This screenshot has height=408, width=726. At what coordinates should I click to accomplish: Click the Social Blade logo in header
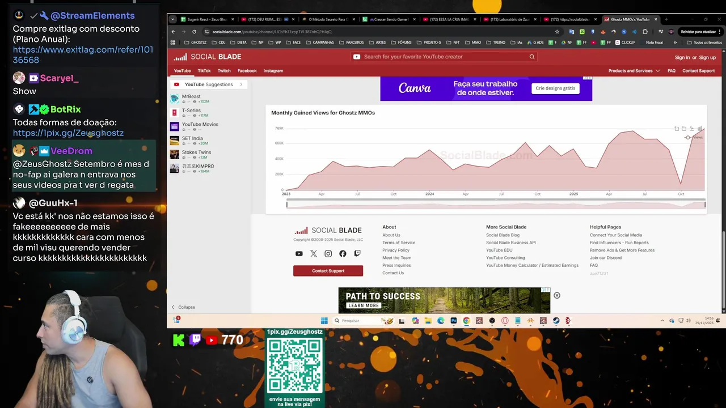click(208, 57)
